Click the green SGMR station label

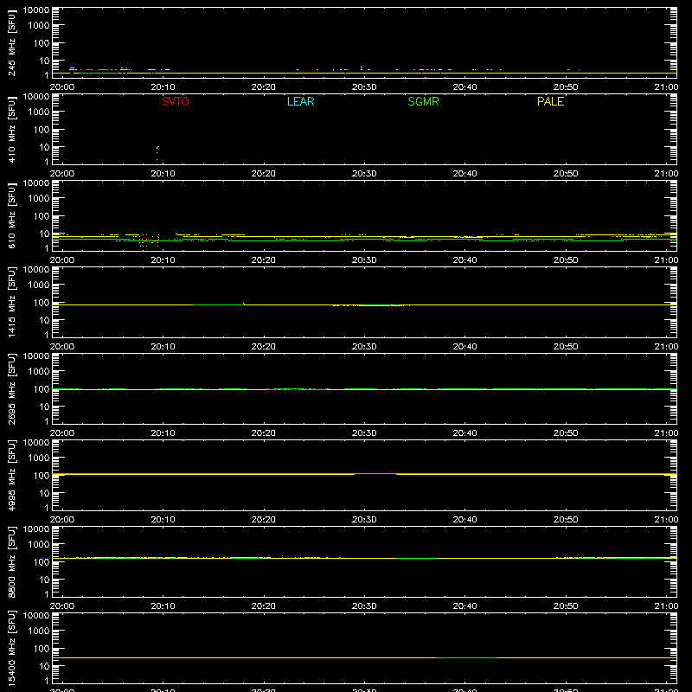pos(423,101)
